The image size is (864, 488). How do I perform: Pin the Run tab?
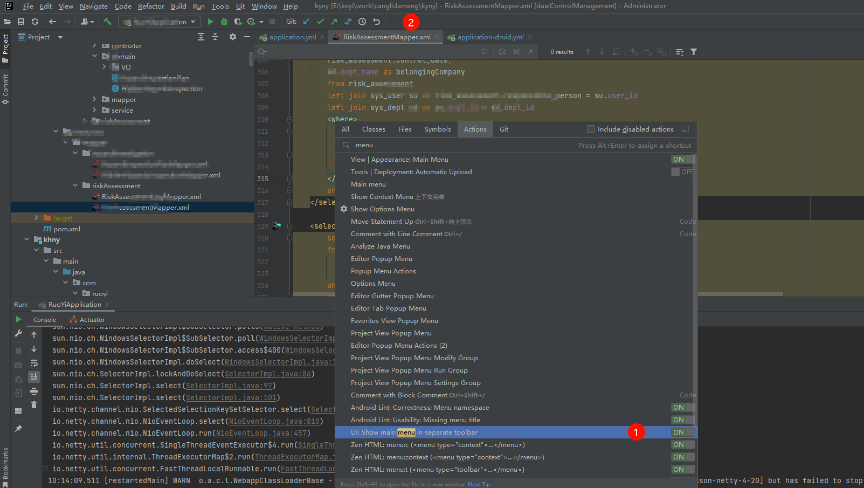tap(18, 429)
